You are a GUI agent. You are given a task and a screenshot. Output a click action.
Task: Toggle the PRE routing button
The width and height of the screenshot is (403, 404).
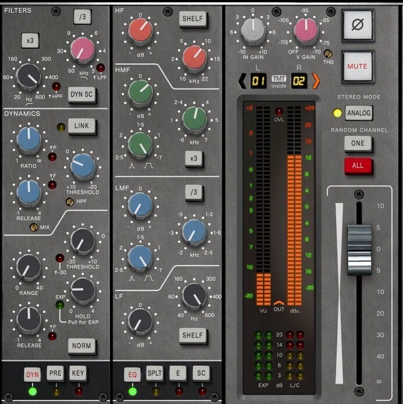[x=55, y=373]
